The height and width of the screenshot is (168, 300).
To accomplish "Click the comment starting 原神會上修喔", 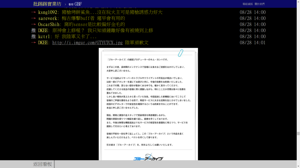I will click(103, 30).
